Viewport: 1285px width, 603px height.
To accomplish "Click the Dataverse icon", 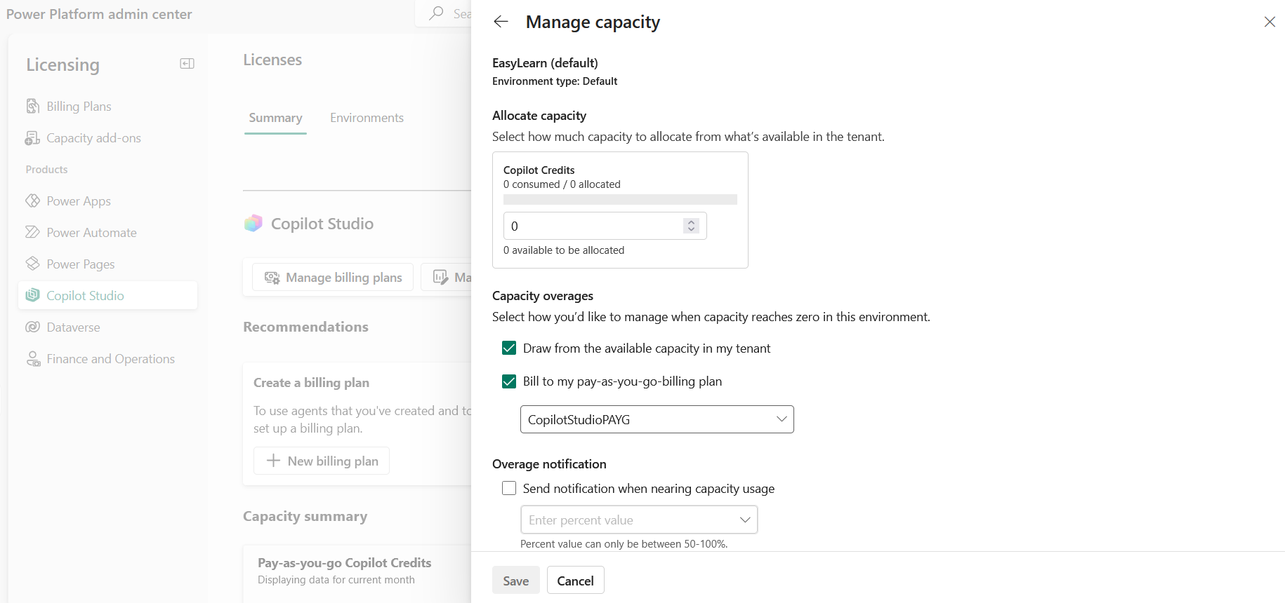I will (x=32, y=327).
